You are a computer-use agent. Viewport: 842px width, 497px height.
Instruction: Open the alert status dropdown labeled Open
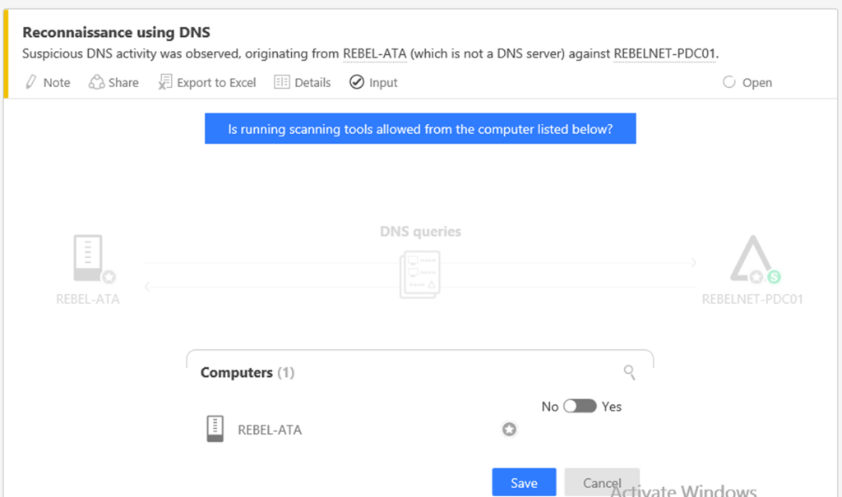(747, 82)
